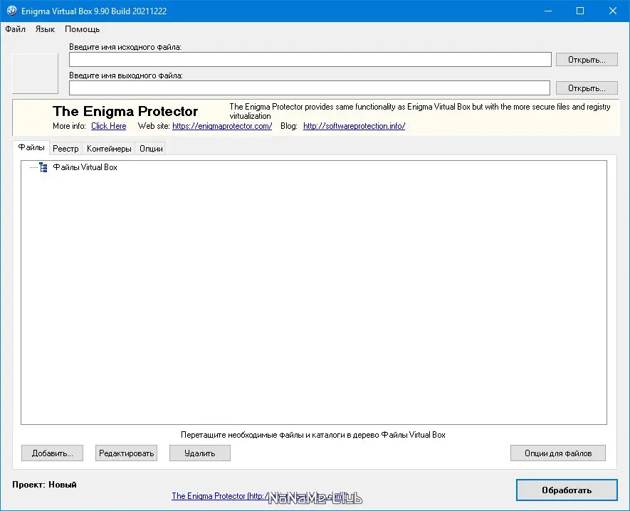Viewport: 630px width, 511px height.
Task: Select the Файлы Virtual Box tree root
Action: tap(85, 167)
